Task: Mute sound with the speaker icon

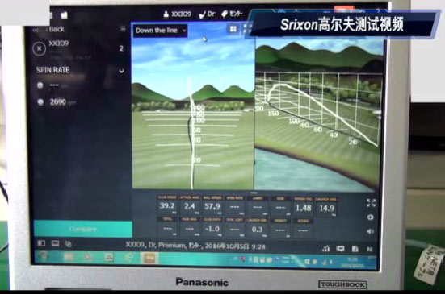Action: click(370, 231)
